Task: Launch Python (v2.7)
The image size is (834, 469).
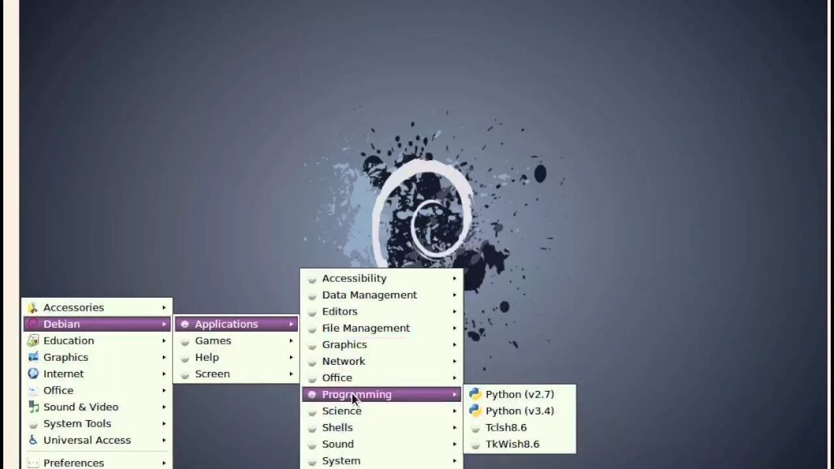Action: point(521,394)
